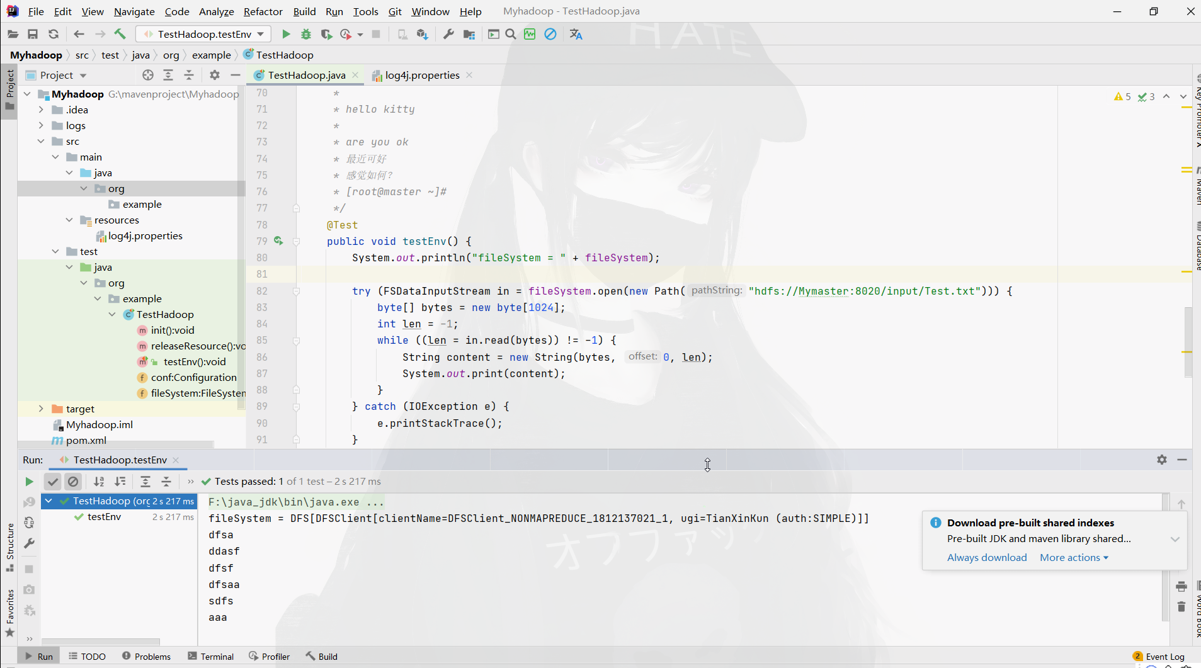
Task: Collapse the TestHadoop test result node
Action: [x=49, y=502]
